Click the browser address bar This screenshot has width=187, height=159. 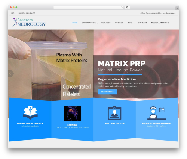89,8
